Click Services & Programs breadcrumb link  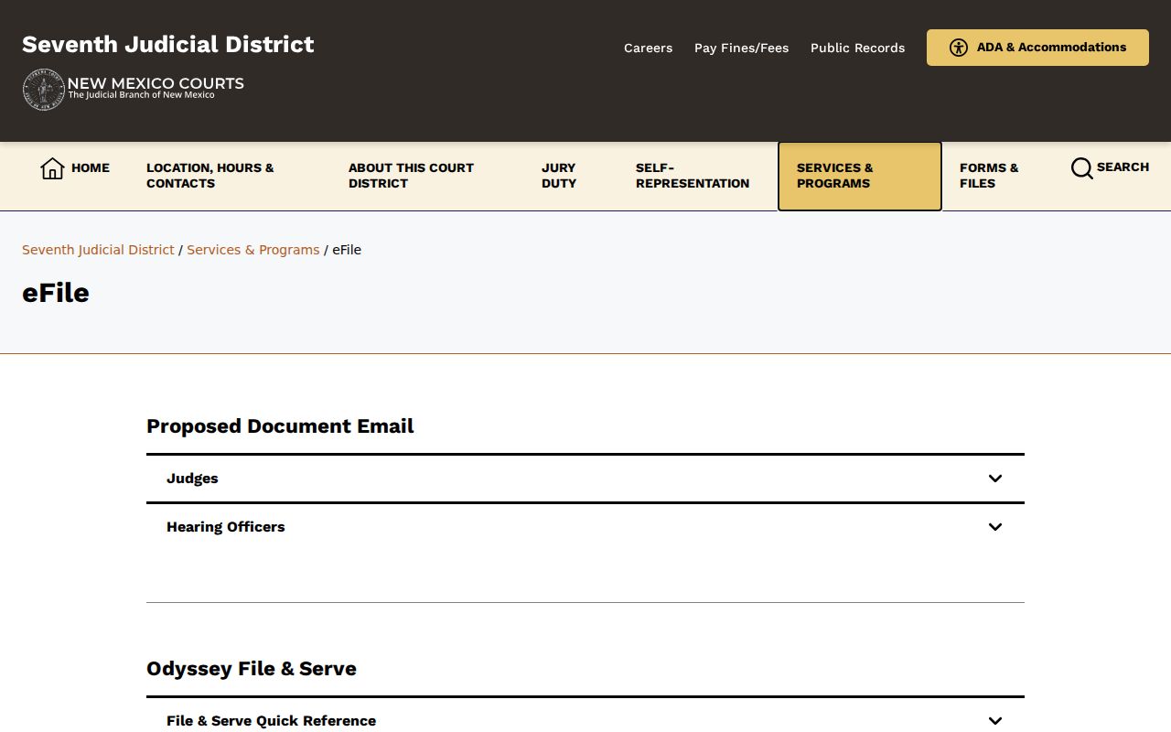tap(253, 250)
